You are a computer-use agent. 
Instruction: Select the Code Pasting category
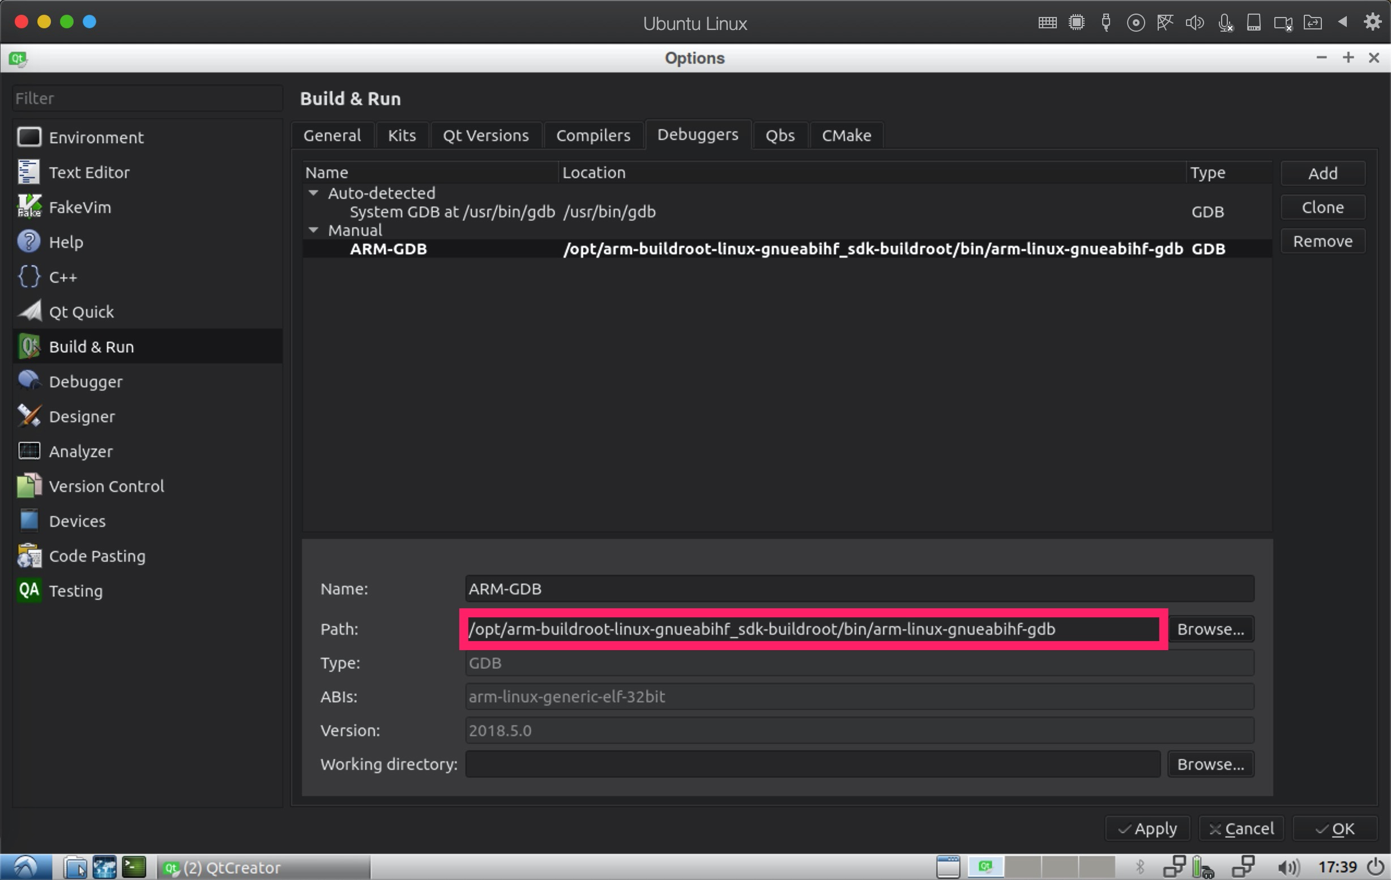(147, 556)
